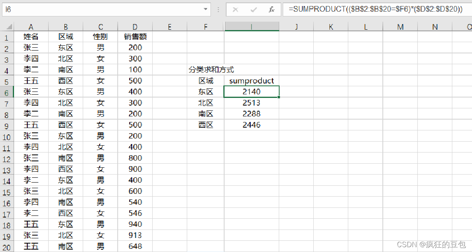The height and width of the screenshot is (252, 472).
Task: Click the 区域 header cell in B1
Action: coord(65,37)
